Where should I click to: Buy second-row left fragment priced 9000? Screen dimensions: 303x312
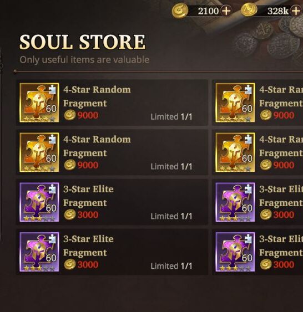(81, 165)
